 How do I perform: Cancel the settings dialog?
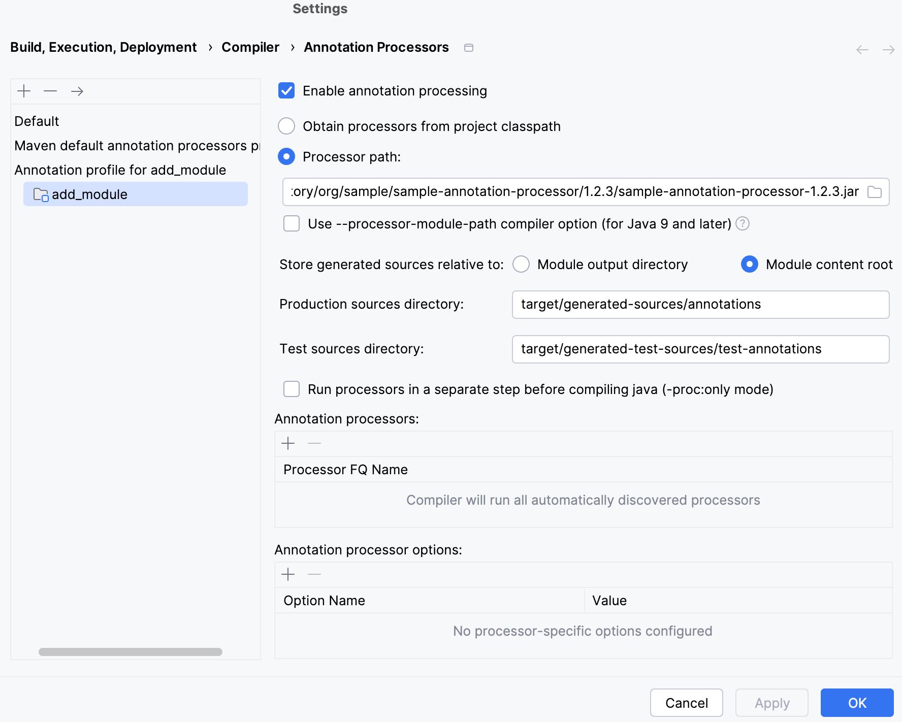(x=686, y=703)
